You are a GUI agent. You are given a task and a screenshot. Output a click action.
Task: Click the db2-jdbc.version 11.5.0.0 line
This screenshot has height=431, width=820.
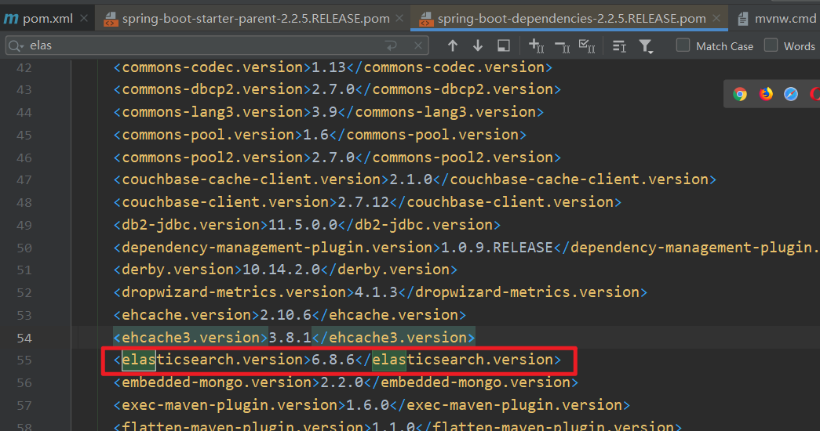(307, 225)
